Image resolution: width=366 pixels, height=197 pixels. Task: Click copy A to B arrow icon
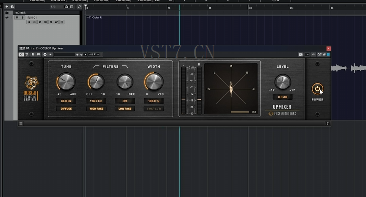coord(50,55)
